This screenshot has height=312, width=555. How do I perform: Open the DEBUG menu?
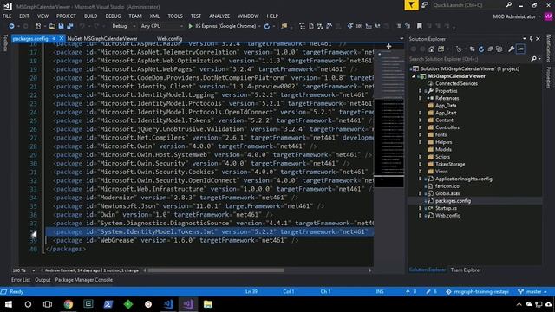pyautogui.click(x=113, y=16)
